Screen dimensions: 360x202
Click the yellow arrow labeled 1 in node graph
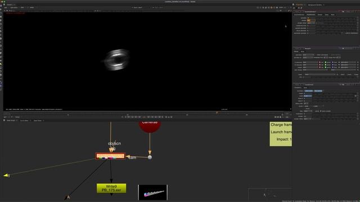pyautogui.click(x=6, y=176)
